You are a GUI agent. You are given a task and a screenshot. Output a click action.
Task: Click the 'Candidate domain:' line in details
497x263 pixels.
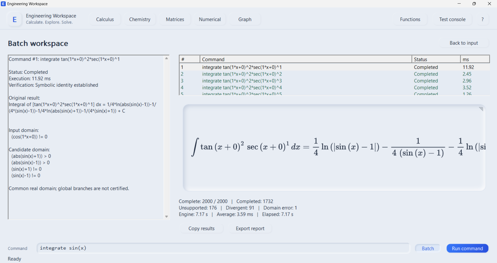pyautogui.click(x=29, y=150)
